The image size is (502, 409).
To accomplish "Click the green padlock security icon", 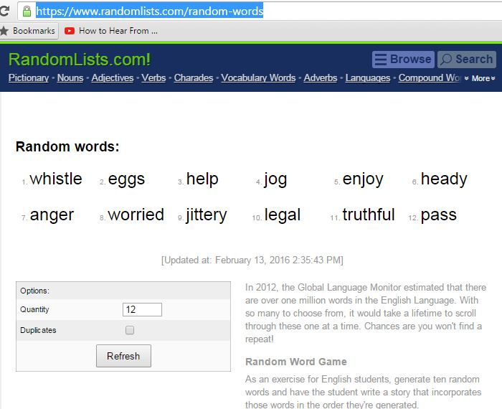I will 27,11.
